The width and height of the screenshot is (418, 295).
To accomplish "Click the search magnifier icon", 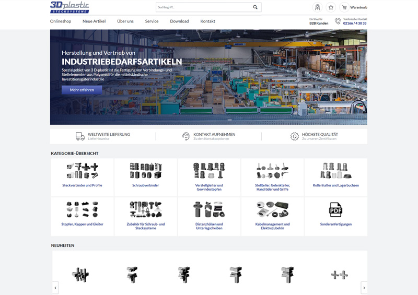I will (x=255, y=7).
